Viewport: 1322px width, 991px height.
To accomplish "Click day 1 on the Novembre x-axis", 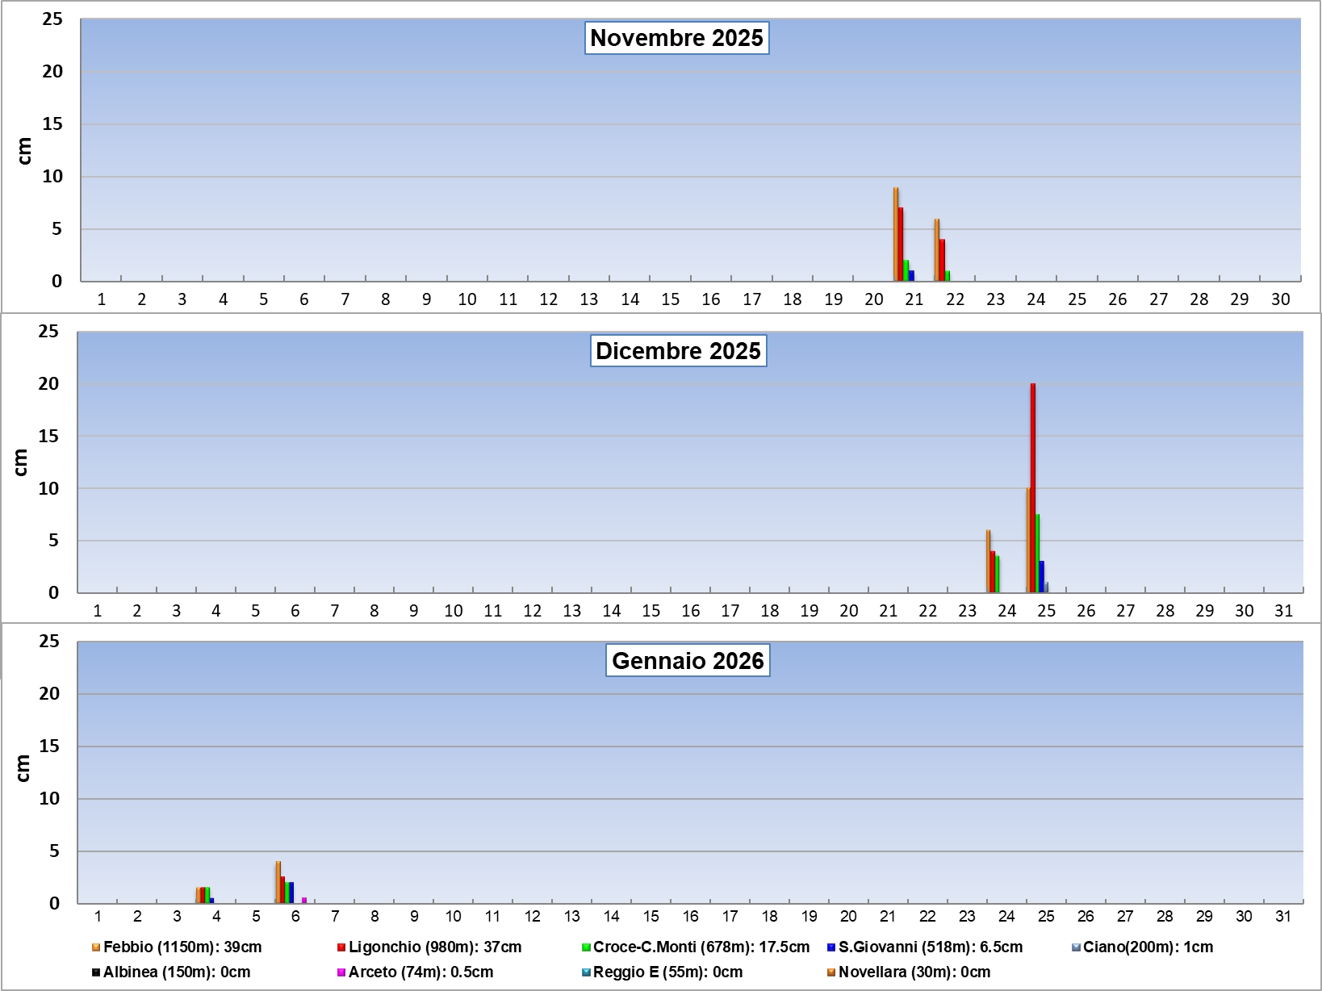I will (102, 299).
